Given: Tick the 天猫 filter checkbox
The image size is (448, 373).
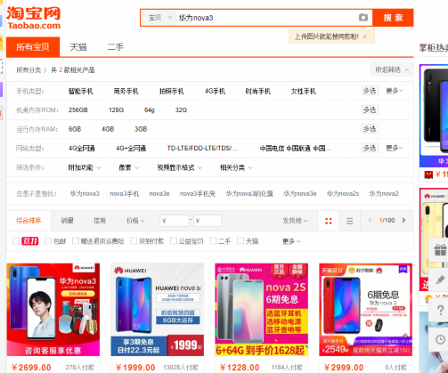Looking at the screenshot, I should 240,241.
